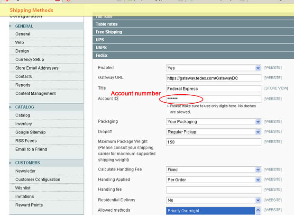Open the Enabled dropdown set to Yes

tap(213, 68)
